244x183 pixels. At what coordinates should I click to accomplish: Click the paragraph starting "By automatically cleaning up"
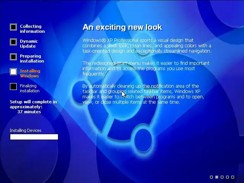click(x=143, y=94)
